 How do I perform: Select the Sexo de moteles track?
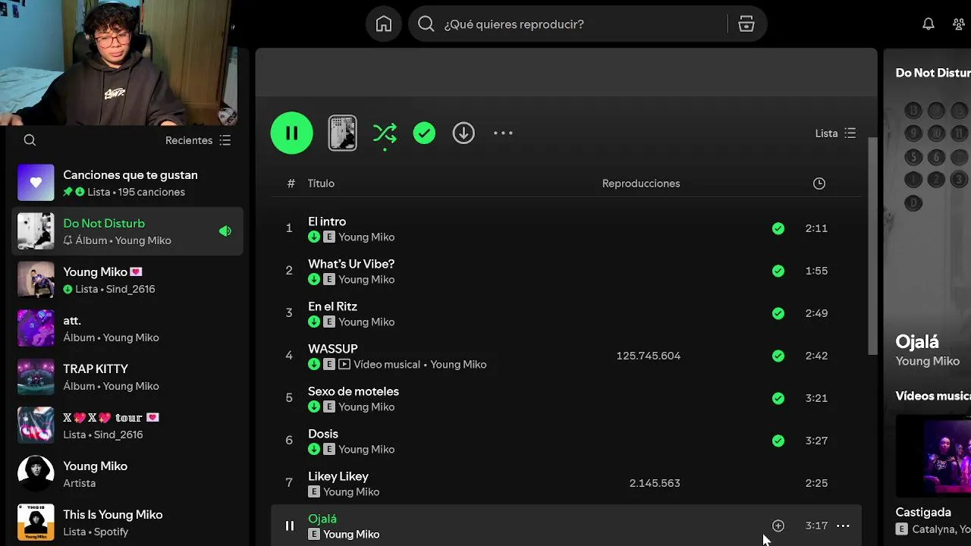(354, 391)
